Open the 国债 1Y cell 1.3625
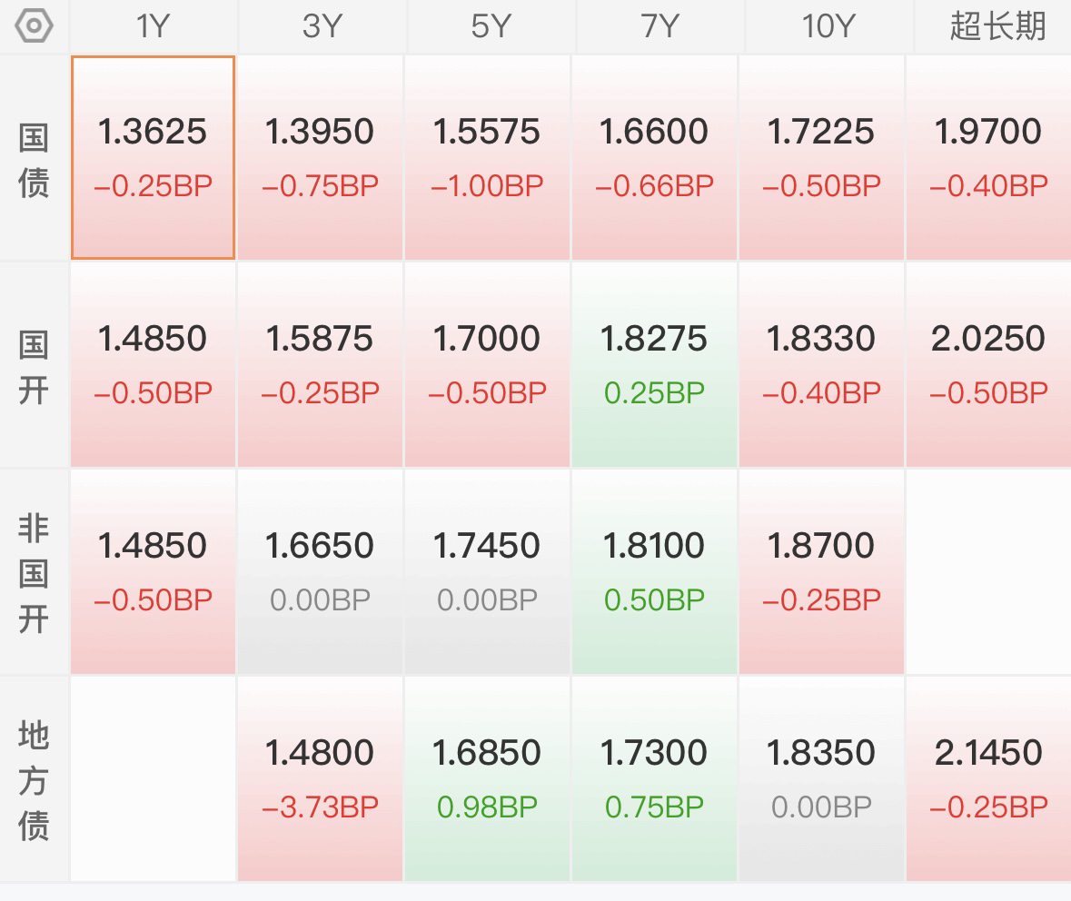The width and height of the screenshot is (1071, 901). pyautogui.click(x=153, y=157)
